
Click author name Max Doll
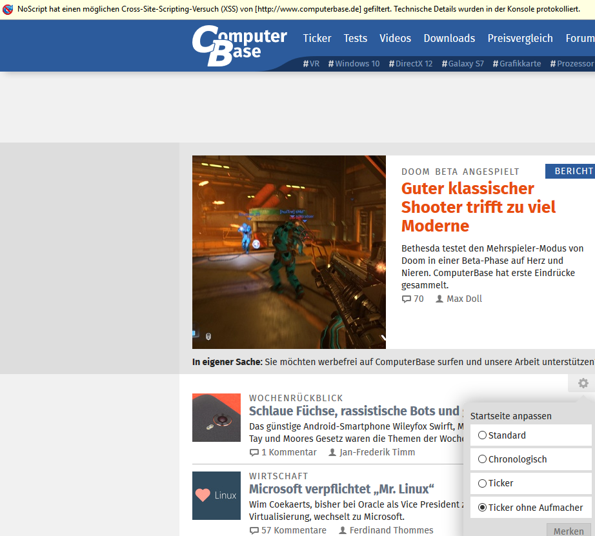464,299
